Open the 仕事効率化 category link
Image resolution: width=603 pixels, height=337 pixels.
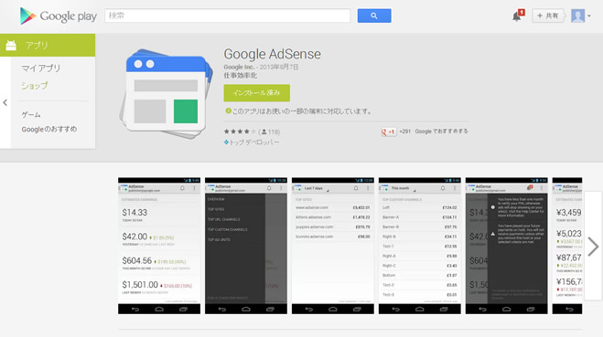(x=241, y=75)
